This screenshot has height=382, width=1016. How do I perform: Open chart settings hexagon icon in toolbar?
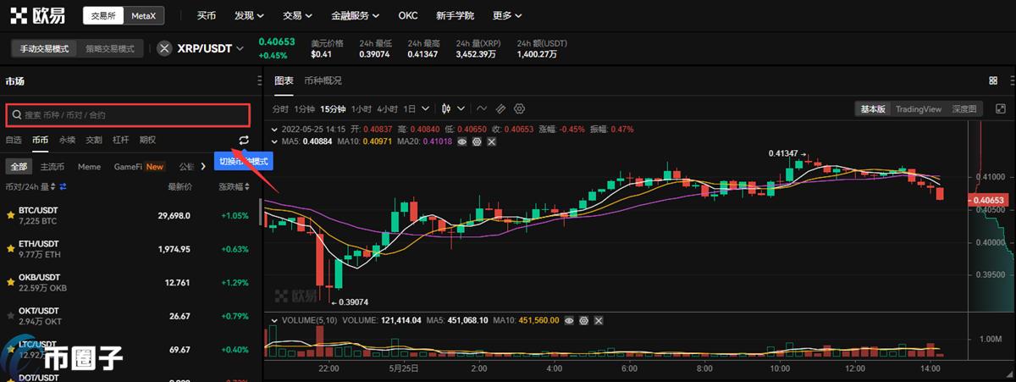tap(520, 108)
